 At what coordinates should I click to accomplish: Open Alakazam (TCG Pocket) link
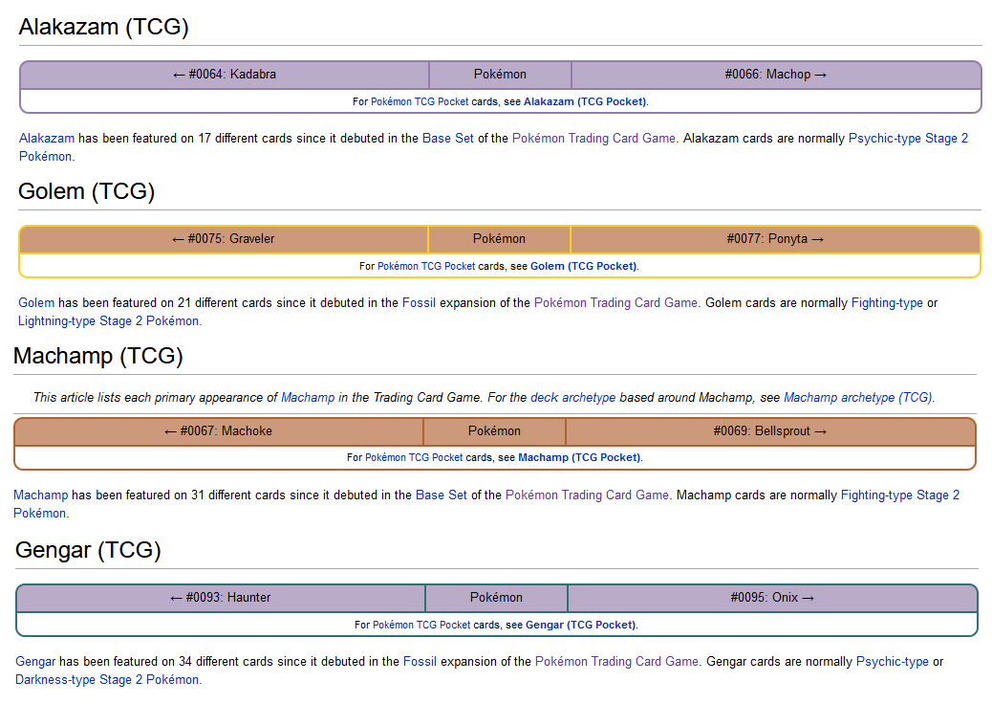pos(585,102)
